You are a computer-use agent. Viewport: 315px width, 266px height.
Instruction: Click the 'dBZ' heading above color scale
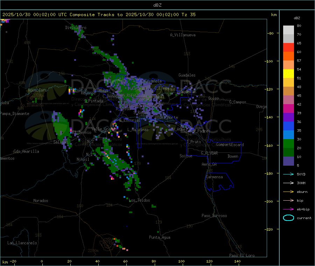click(x=297, y=18)
